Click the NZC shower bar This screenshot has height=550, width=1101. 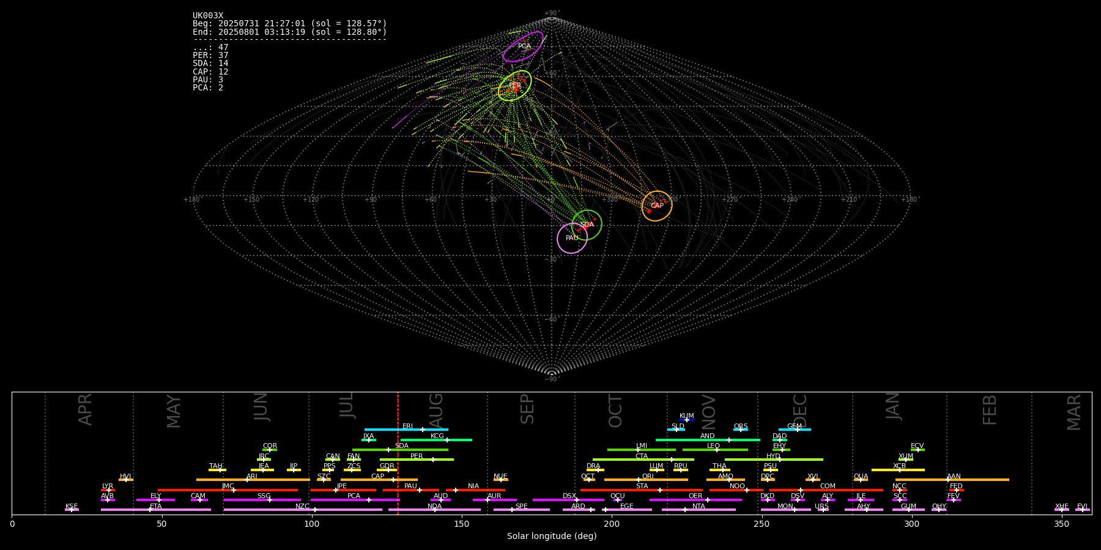[303, 510]
